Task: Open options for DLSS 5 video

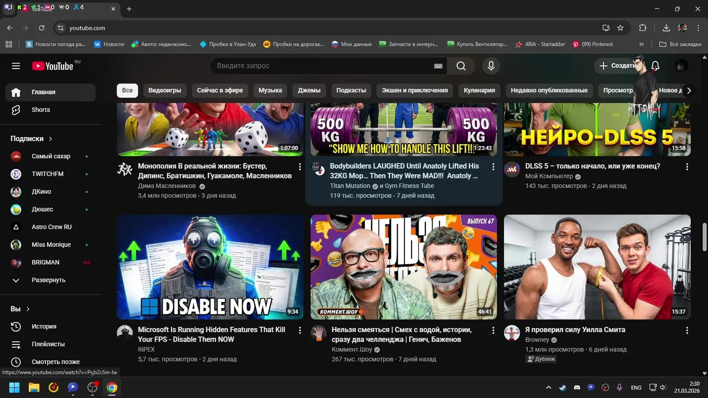Action: [687, 166]
